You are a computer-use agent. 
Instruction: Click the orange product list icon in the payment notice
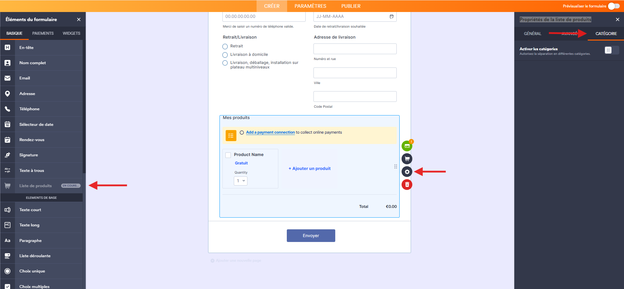(231, 136)
